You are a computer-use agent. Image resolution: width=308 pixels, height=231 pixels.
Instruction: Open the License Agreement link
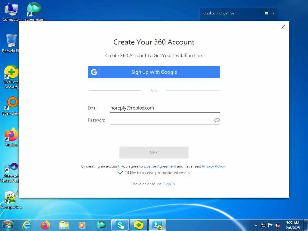(160, 166)
